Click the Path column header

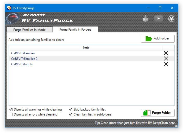(86, 48)
